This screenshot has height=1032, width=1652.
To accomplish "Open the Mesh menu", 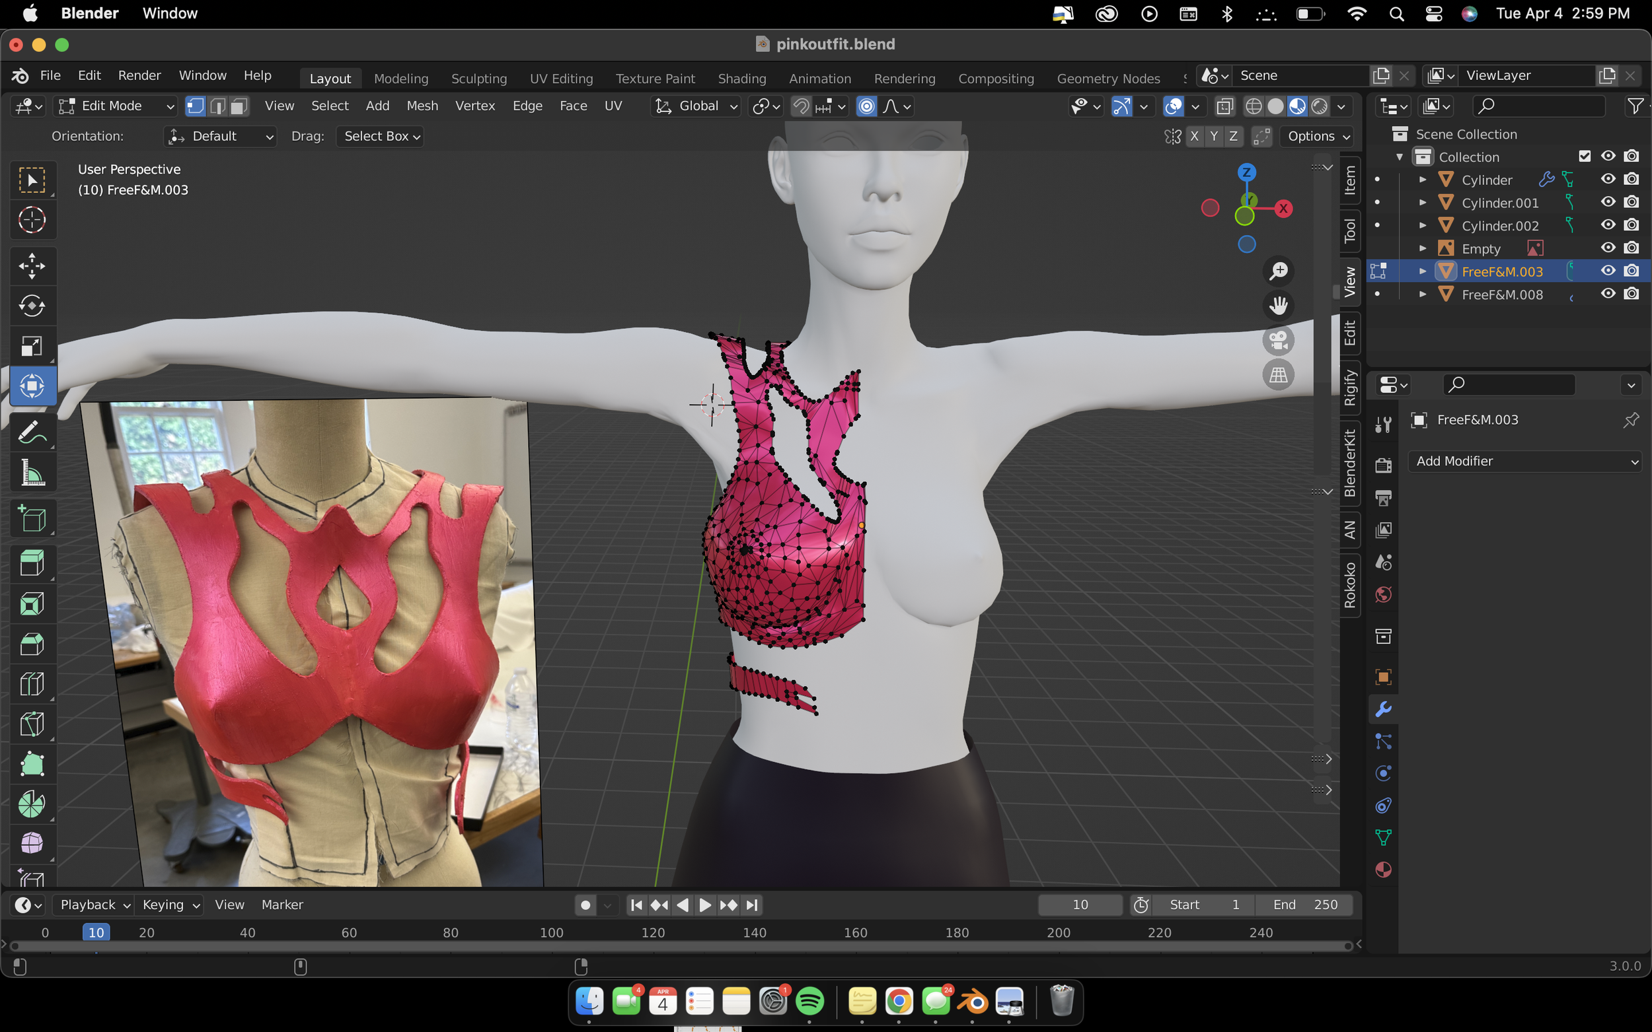I will point(422,106).
